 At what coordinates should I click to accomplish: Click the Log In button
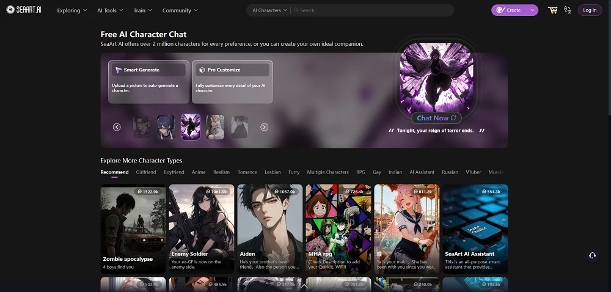point(590,10)
